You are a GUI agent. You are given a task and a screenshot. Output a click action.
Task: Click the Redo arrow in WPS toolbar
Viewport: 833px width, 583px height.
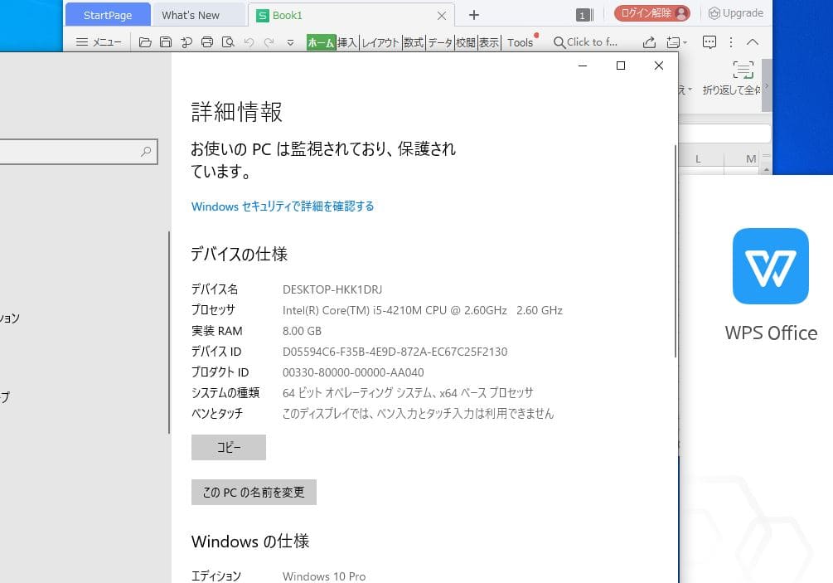[269, 42]
